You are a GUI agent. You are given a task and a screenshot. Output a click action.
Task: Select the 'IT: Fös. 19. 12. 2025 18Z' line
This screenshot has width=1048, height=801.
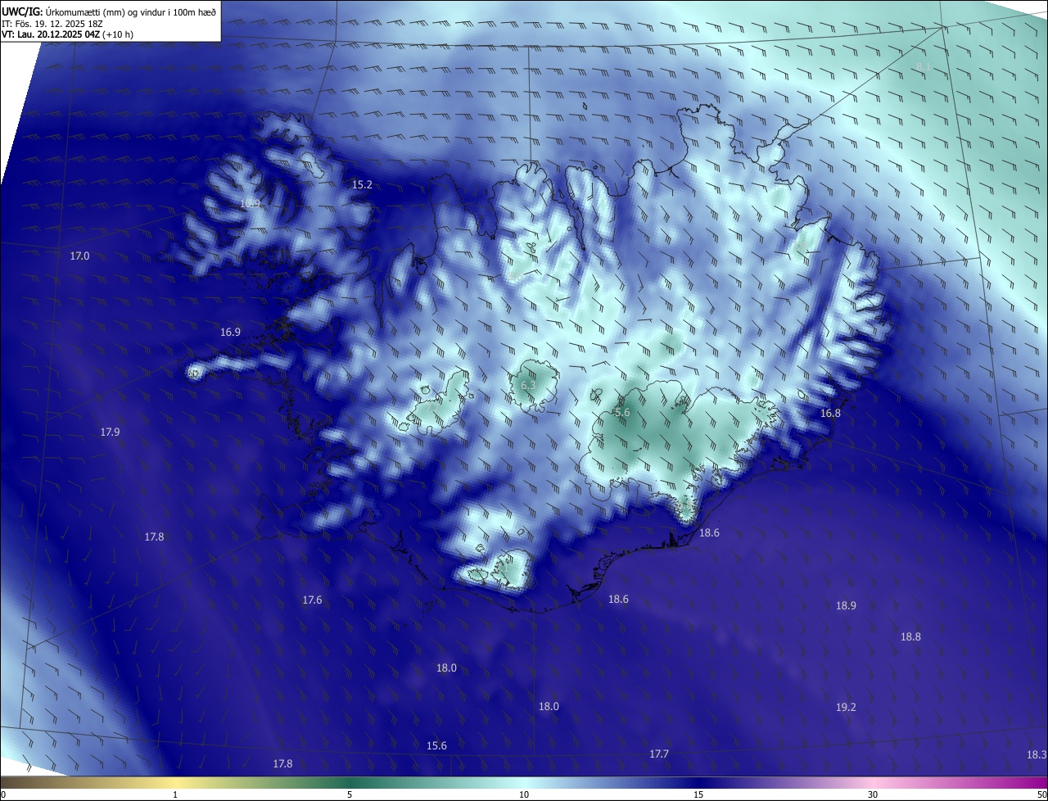pyautogui.click(x=52, y=24)
